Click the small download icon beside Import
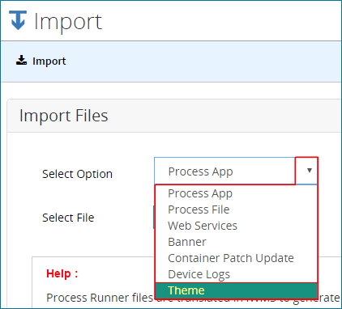 point(21,60)
